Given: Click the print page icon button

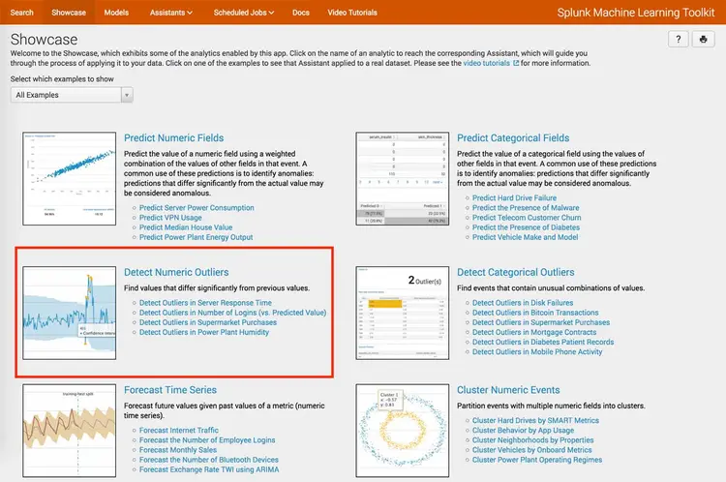Looking at the screenshot, I should click(x=704, y=40).
